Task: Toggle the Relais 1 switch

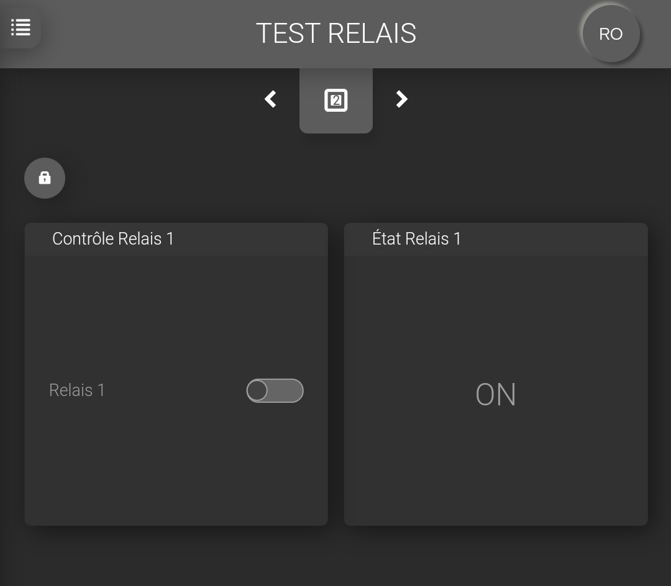Action: pos(275,391)
